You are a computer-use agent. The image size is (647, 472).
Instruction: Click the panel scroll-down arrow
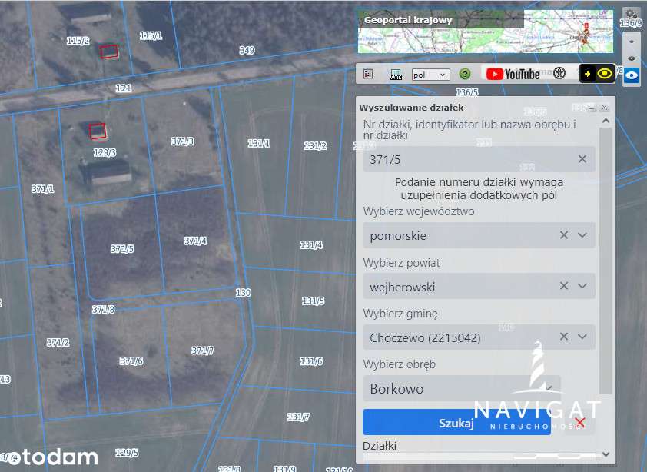[606, 454]
